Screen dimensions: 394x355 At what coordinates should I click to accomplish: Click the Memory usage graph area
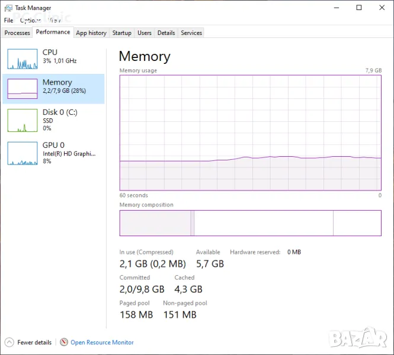250,133
